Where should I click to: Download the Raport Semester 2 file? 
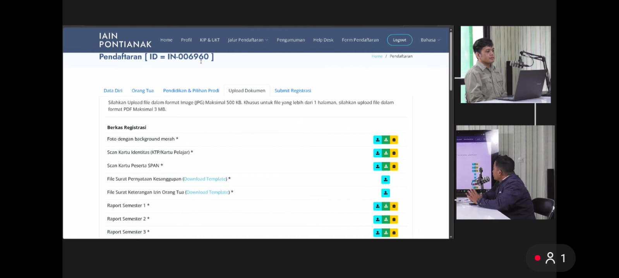(x=386, y=220)
